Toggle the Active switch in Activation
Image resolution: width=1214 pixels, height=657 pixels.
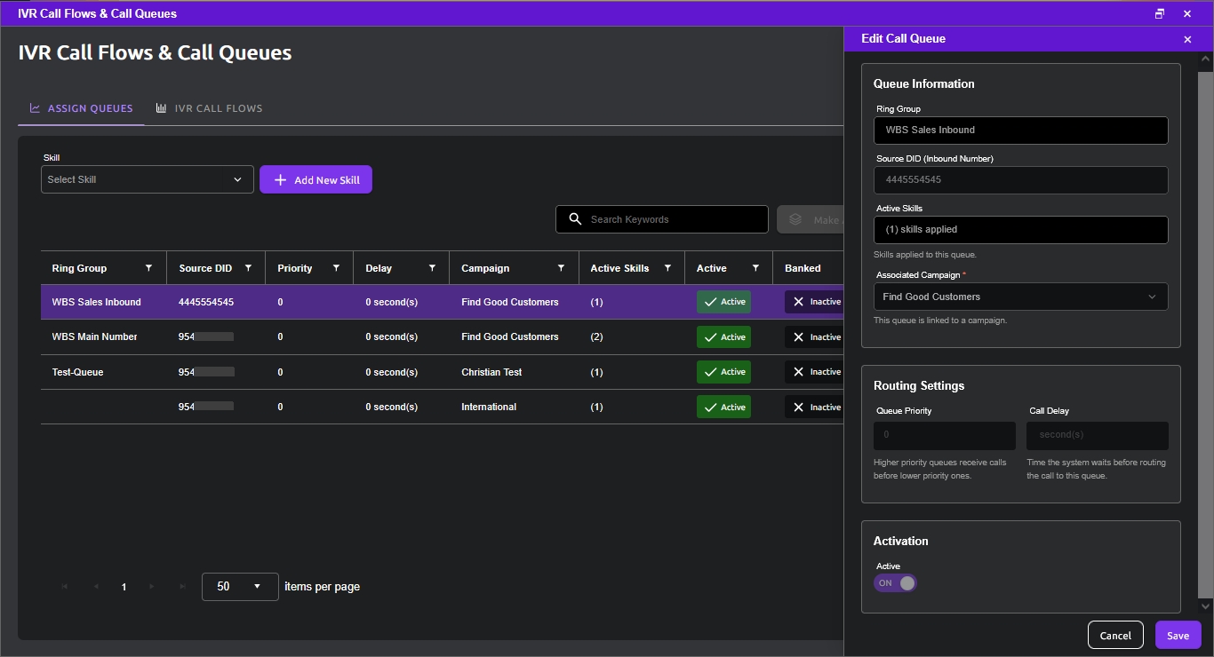pyautogui.click(x=895, y=583)
